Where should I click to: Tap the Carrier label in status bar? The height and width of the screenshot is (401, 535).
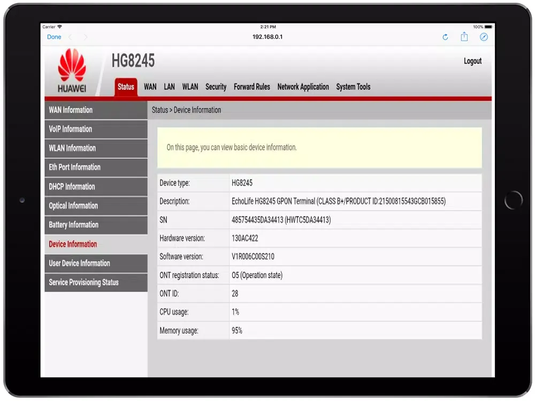pos(49,27)
